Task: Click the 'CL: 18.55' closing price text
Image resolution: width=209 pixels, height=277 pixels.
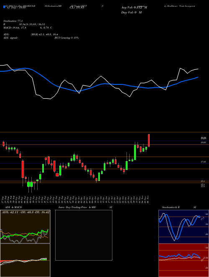Action: [77, 8]
